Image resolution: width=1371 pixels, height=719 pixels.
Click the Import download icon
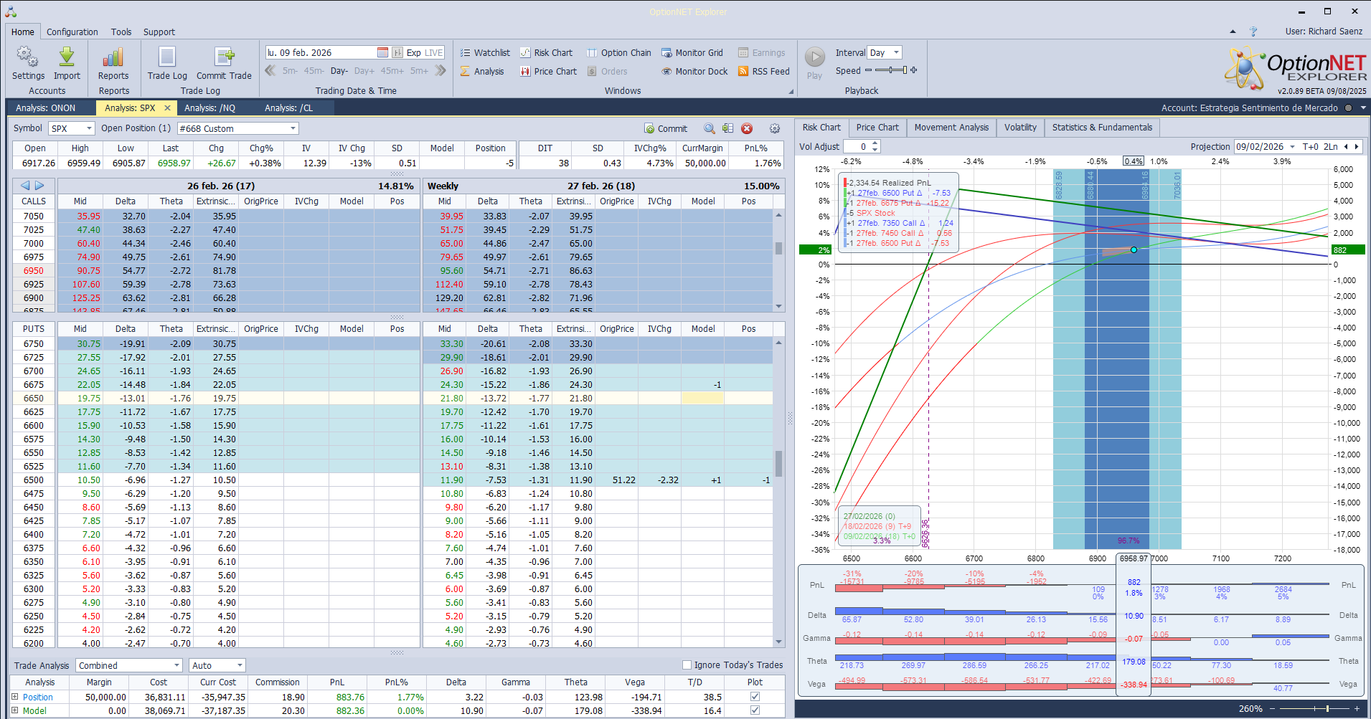click(67, 57)
